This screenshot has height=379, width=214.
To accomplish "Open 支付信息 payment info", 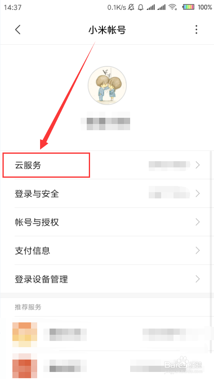I will coord(107,250).
